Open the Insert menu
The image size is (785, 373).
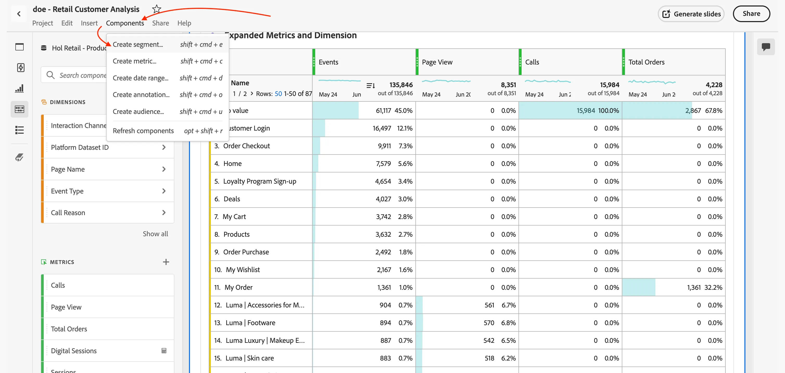click(x=89, y=23)
